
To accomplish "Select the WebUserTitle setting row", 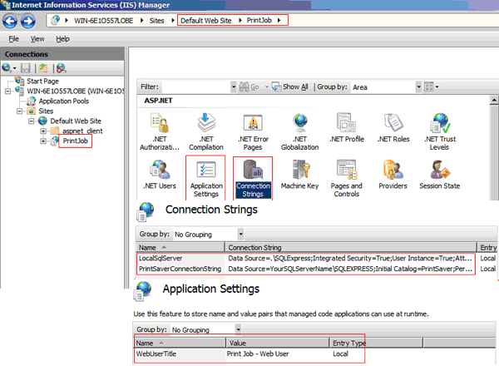I will pos(249,354).
